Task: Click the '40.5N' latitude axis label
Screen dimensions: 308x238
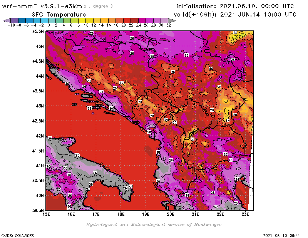Action: [38, 181]
